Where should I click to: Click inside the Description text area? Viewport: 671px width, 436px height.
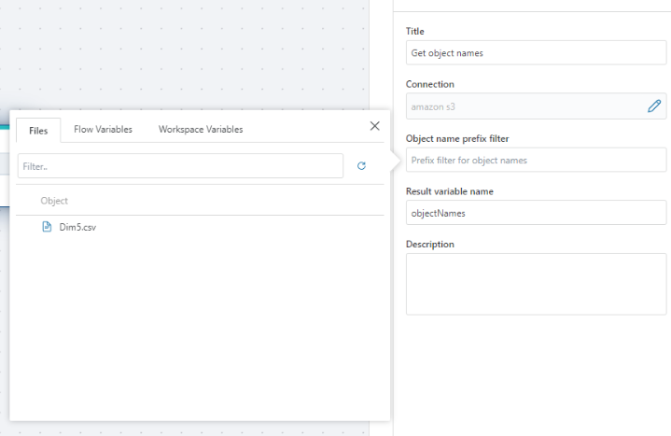(x=535, y=284)
